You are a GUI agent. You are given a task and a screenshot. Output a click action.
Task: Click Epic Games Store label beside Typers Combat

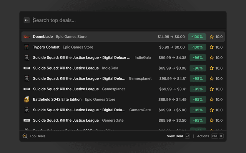tap(78, 47)
